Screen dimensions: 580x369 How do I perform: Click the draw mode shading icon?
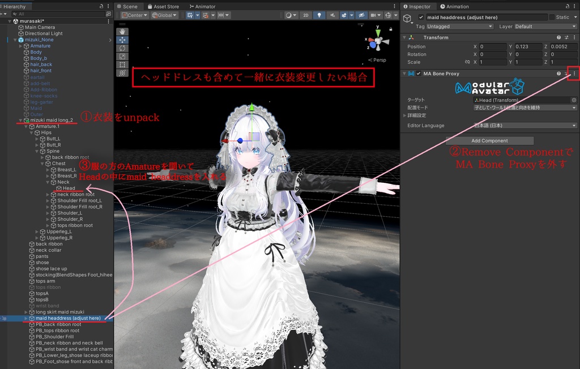[291, 15]
